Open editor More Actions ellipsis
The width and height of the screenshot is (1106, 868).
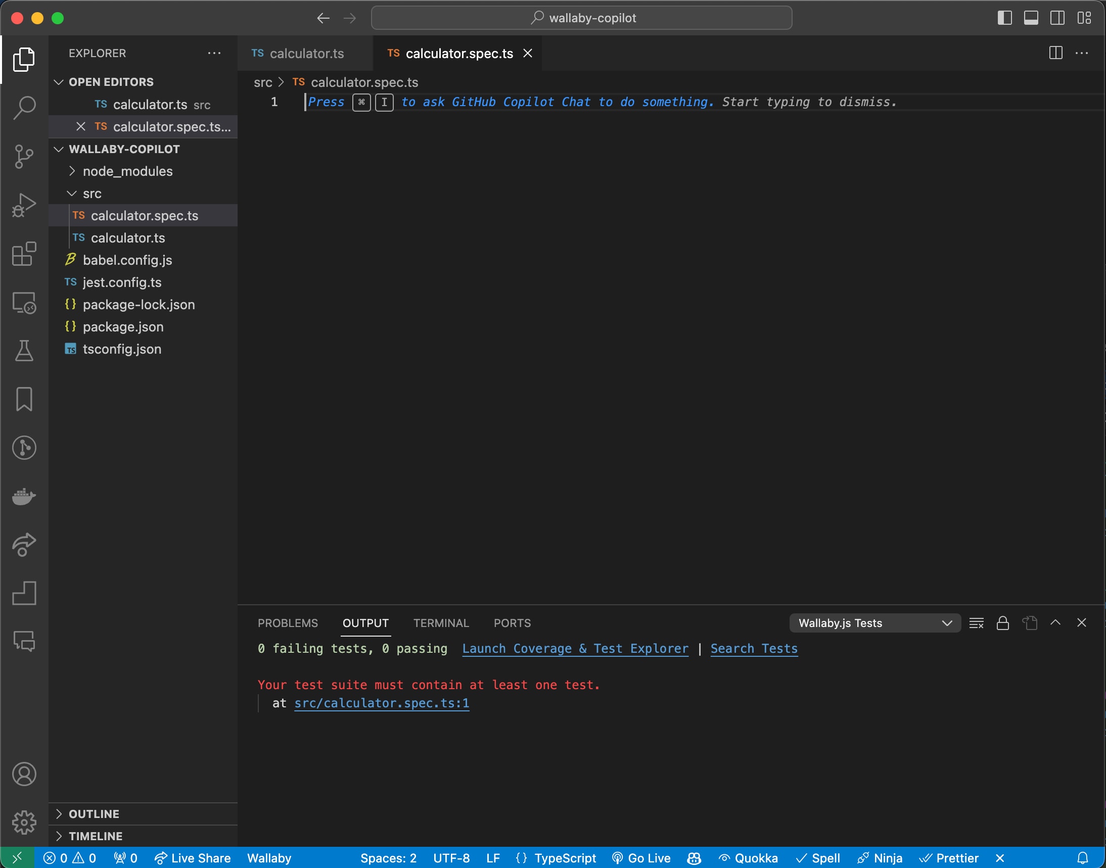click(x=1082, y=53)
